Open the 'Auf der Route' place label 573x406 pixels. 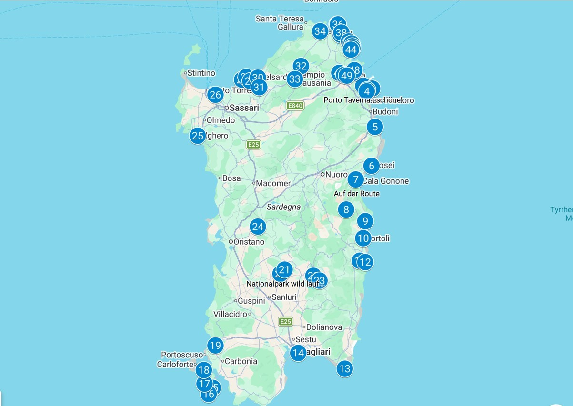[x=356, y=194]
